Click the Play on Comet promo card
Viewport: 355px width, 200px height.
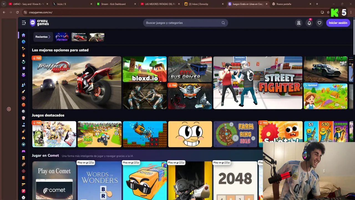point(54,181)
